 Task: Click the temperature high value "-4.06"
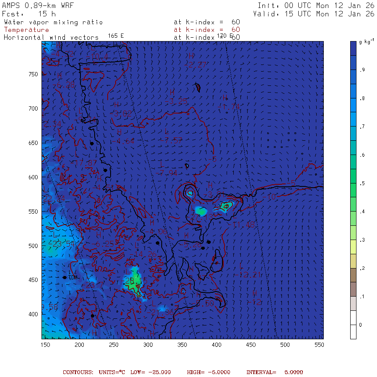[156, 232]
